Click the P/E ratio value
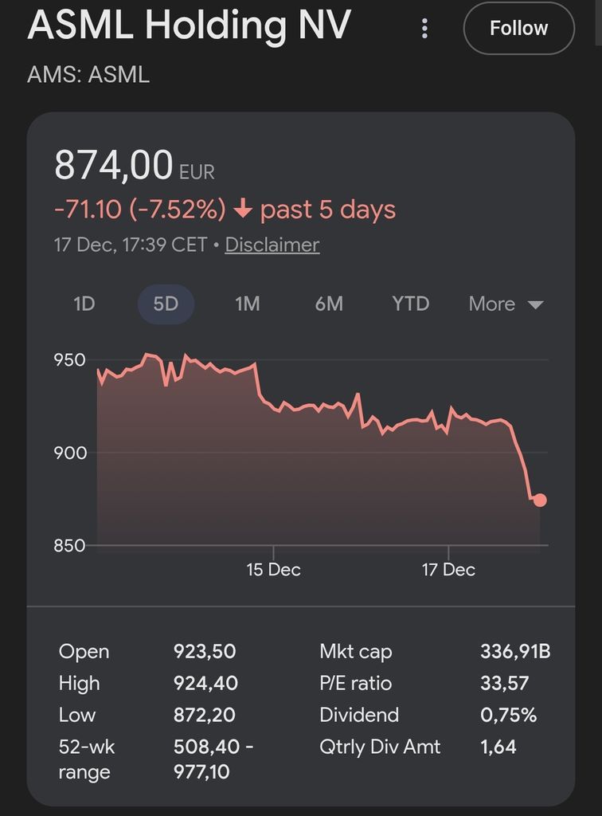602x816 pixels. click(x=504, y=683)
